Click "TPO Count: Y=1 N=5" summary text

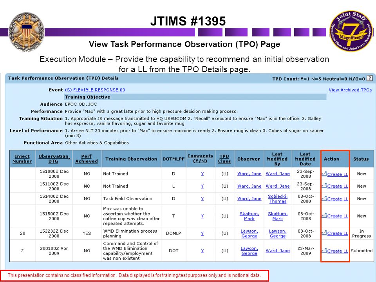[x=318, y=79]
